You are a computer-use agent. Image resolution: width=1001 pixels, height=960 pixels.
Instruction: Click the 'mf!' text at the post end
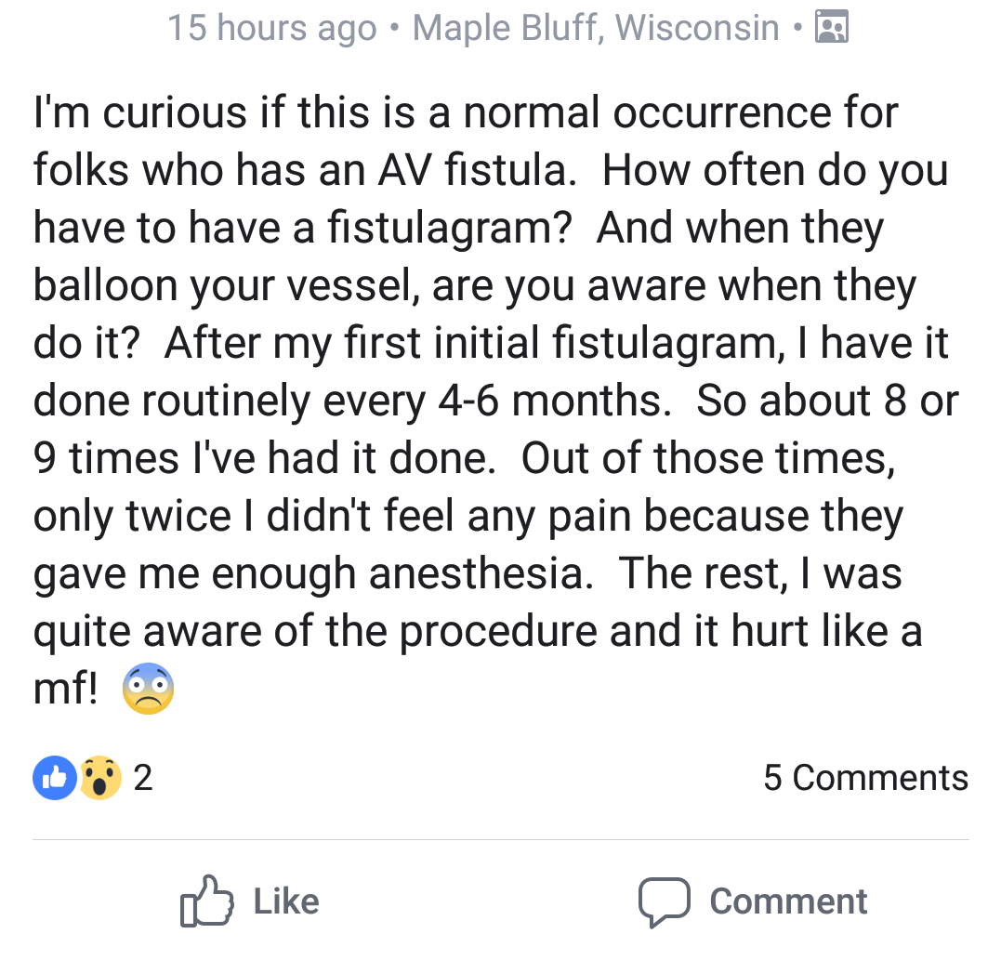click(x=65, y=690)
